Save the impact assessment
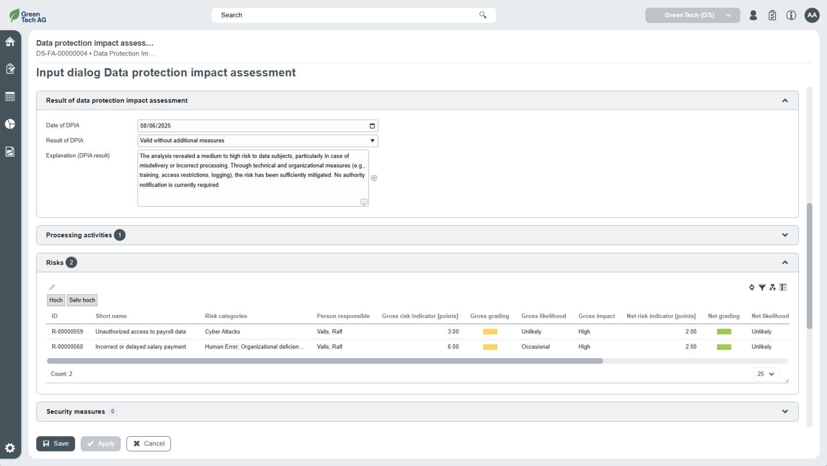The height and width of the screenshot is (466, 827). [x=56, y=443]
